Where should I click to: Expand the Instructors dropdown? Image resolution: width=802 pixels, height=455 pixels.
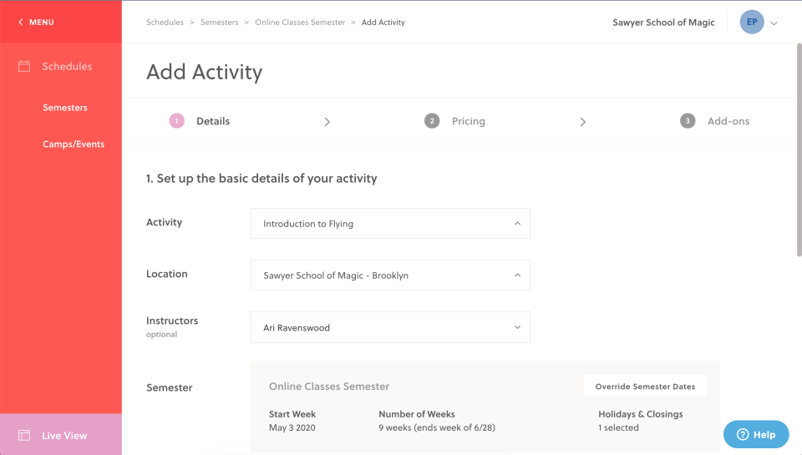[390, 327]
